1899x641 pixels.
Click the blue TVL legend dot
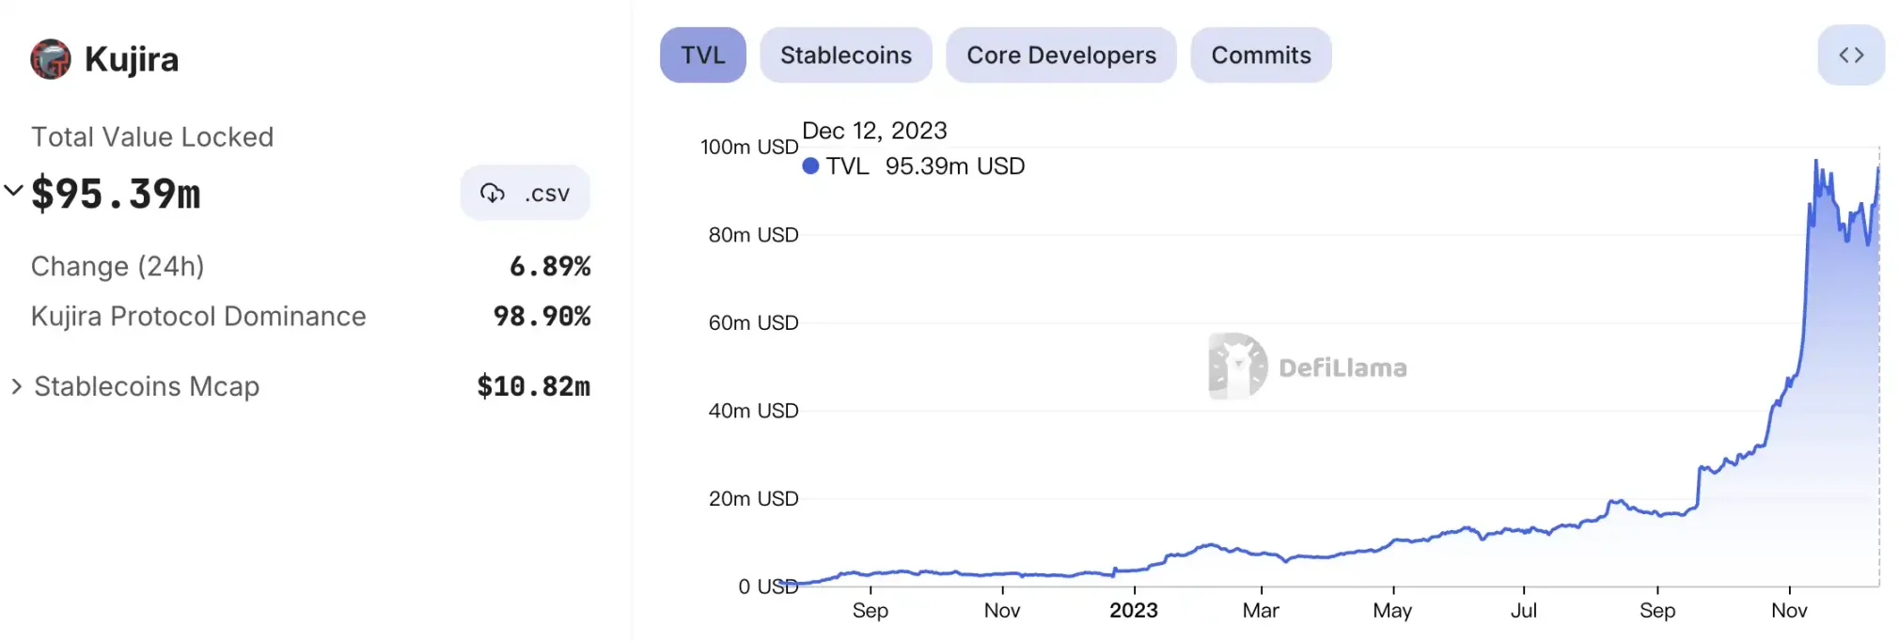pos(810,166)
